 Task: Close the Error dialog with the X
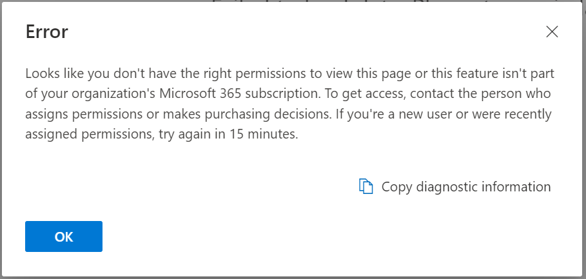tap(552, 32)
